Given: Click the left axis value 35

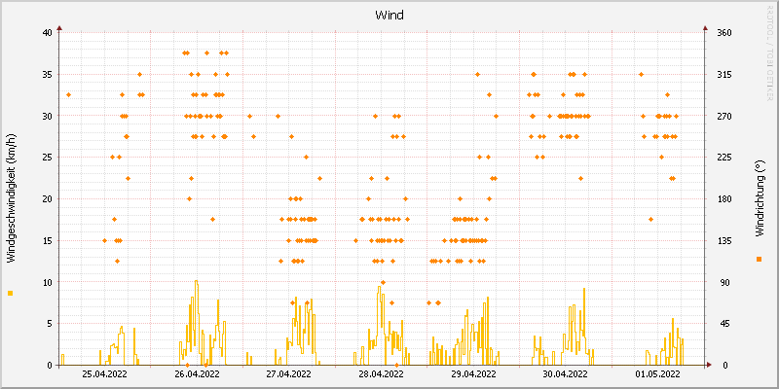Looking at the screenshot, I should tap(47, 75).
